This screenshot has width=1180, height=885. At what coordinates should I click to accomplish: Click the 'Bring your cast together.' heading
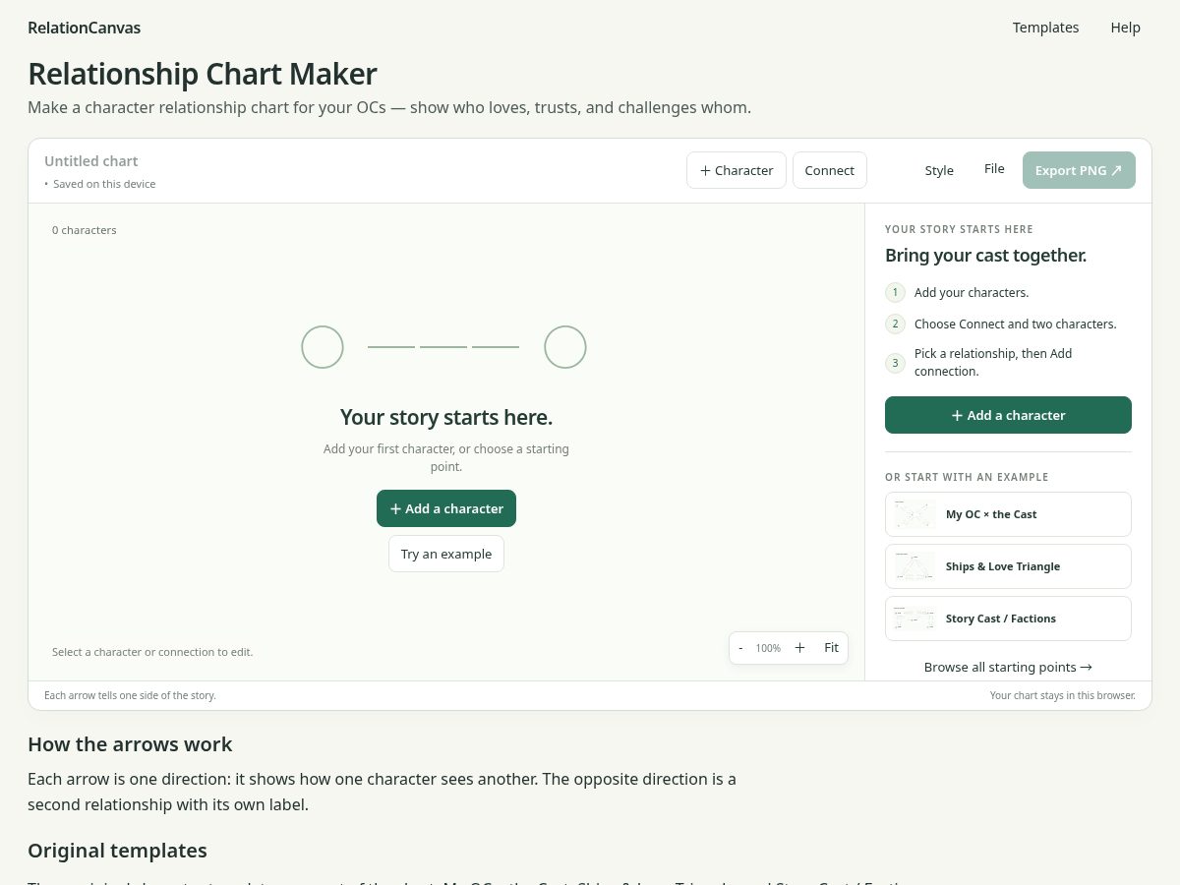(985, 256)
